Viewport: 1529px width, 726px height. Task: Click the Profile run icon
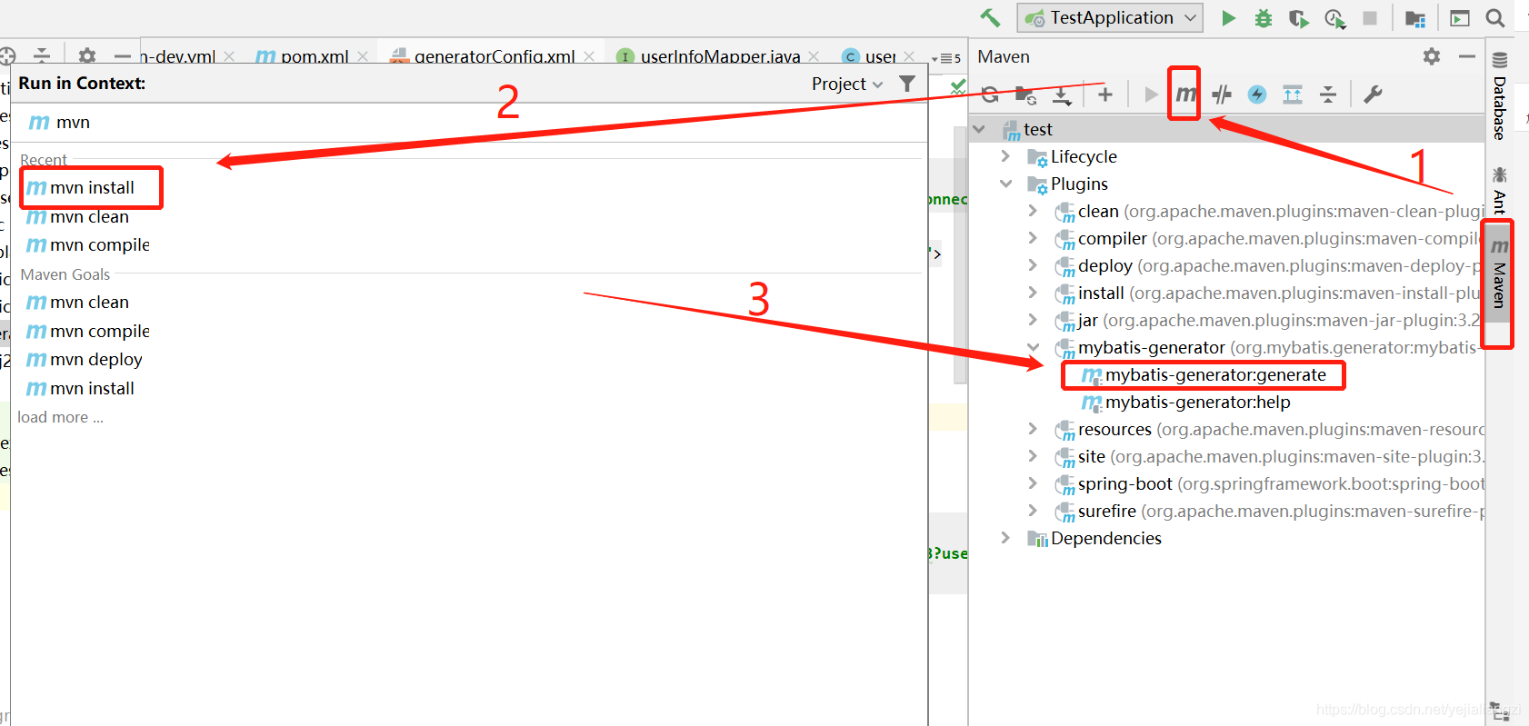click(x=1334, y=18)
